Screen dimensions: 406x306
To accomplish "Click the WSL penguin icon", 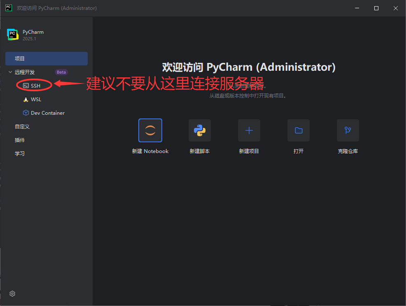I will (x=26, y=100).
